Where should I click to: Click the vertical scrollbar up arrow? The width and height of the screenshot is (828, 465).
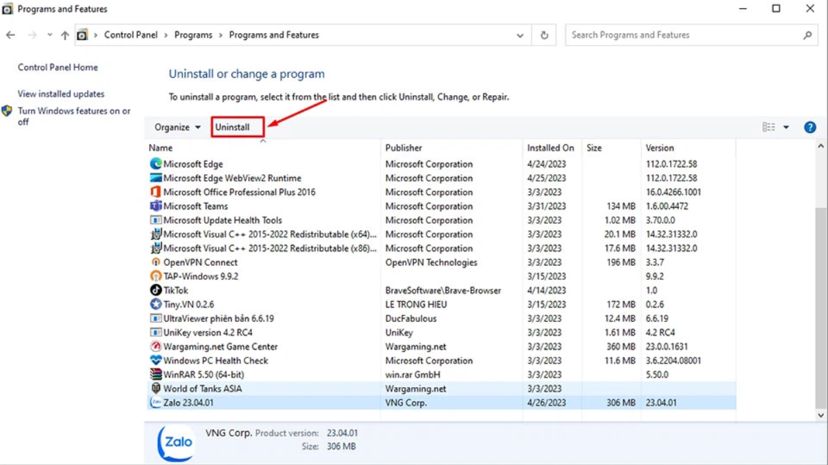point(821,147)
